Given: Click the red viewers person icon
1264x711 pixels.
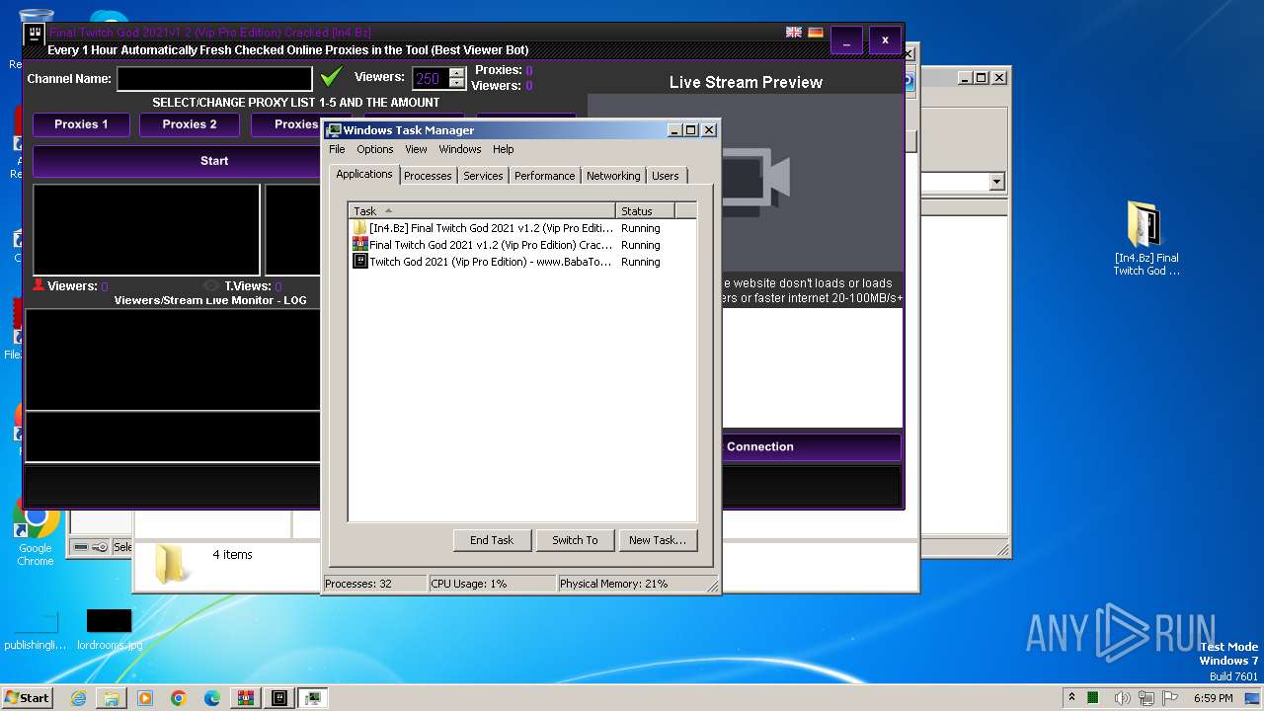Looking at the screenshot, I should [x=39, y=285].
